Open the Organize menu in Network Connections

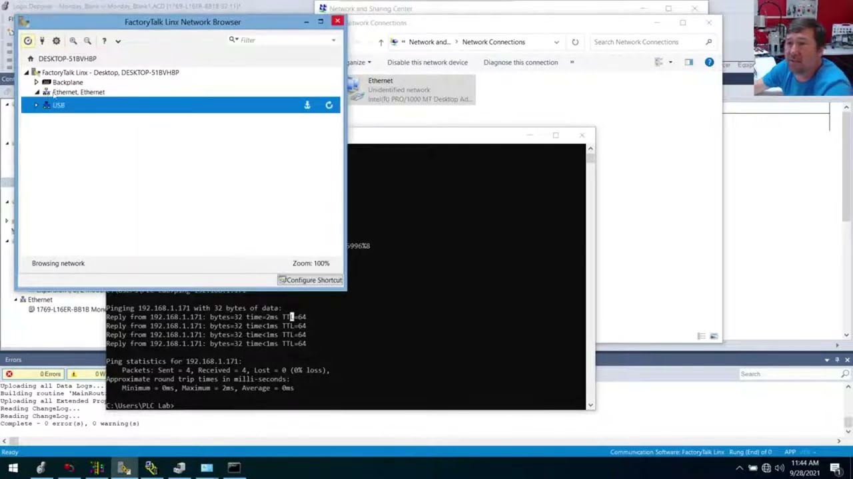coord(358,63)
